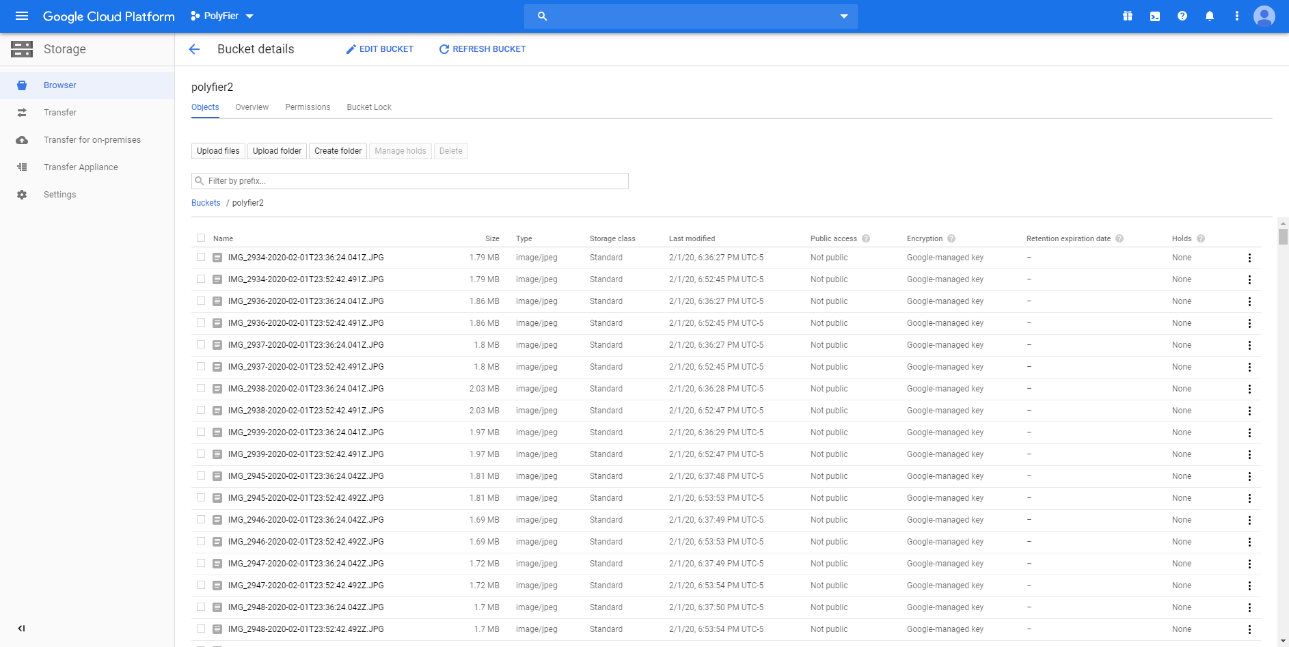Click the REFRESH BUCKET button

483,49
